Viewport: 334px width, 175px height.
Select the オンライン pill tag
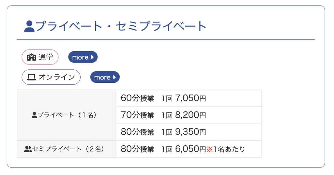tap(51, 77)
